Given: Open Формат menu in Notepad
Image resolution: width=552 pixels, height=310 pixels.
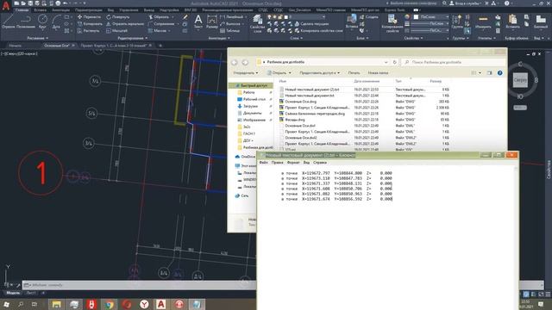Looking at the screenshot, I should point(293,163).
